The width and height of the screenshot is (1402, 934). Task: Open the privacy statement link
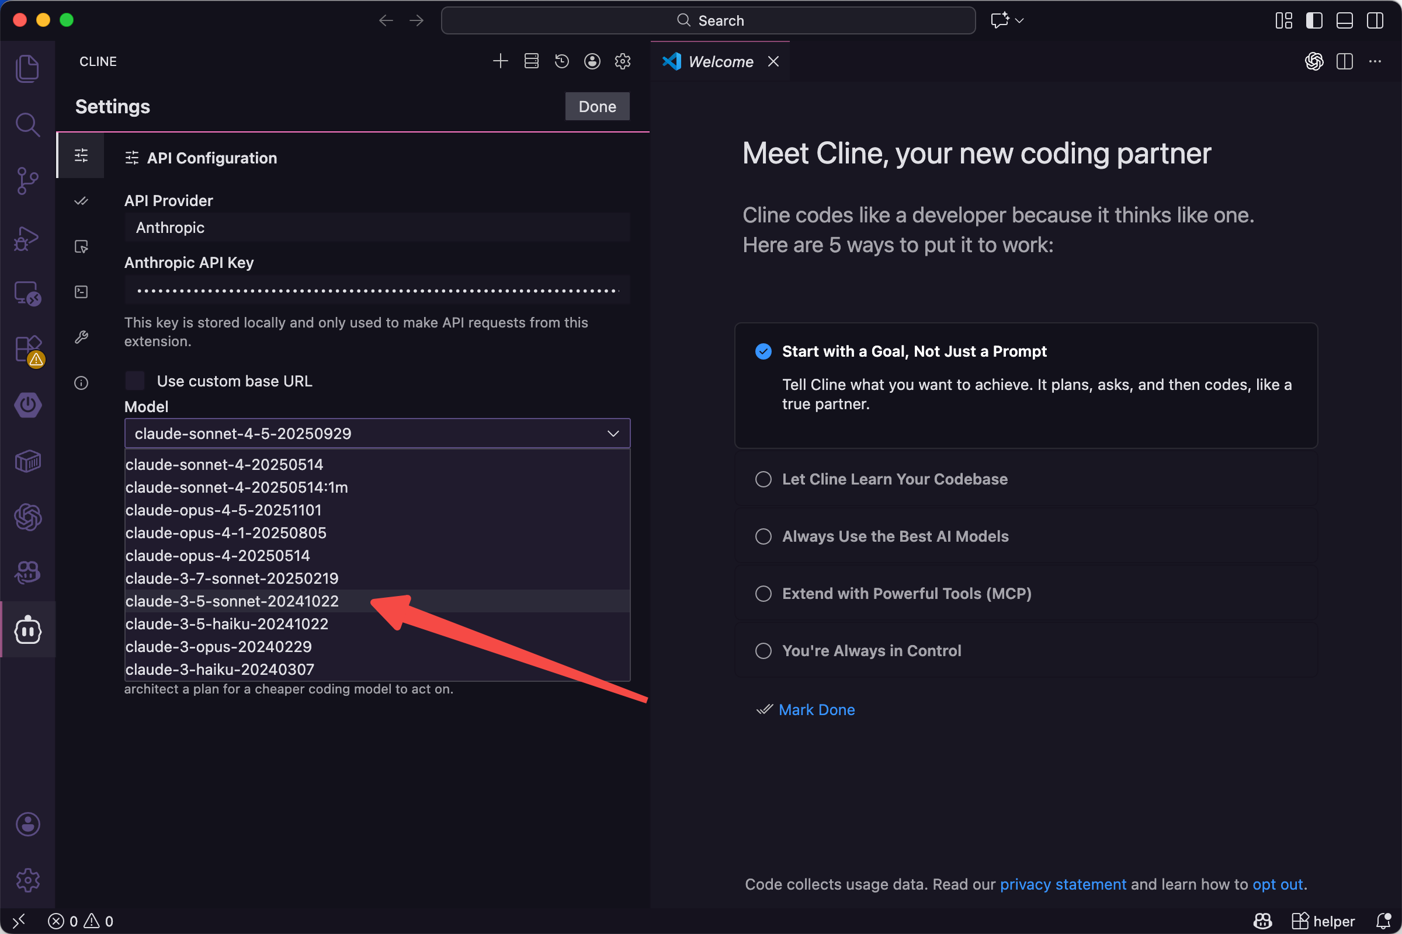(1063, 884)
